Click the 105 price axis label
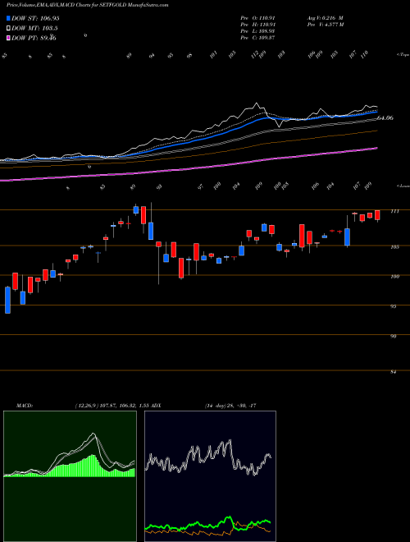Screen dimensions: 410x542 point(394,247)
